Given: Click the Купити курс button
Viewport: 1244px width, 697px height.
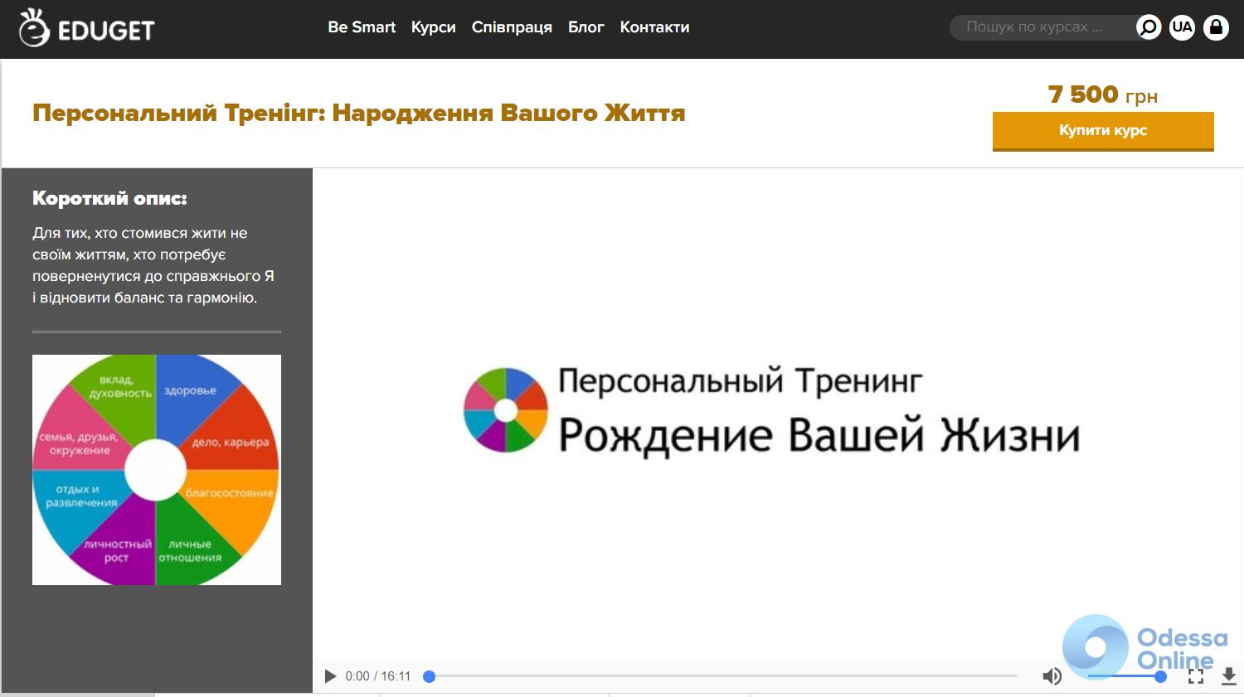Looking at the screenshot, I should 1102,131.
